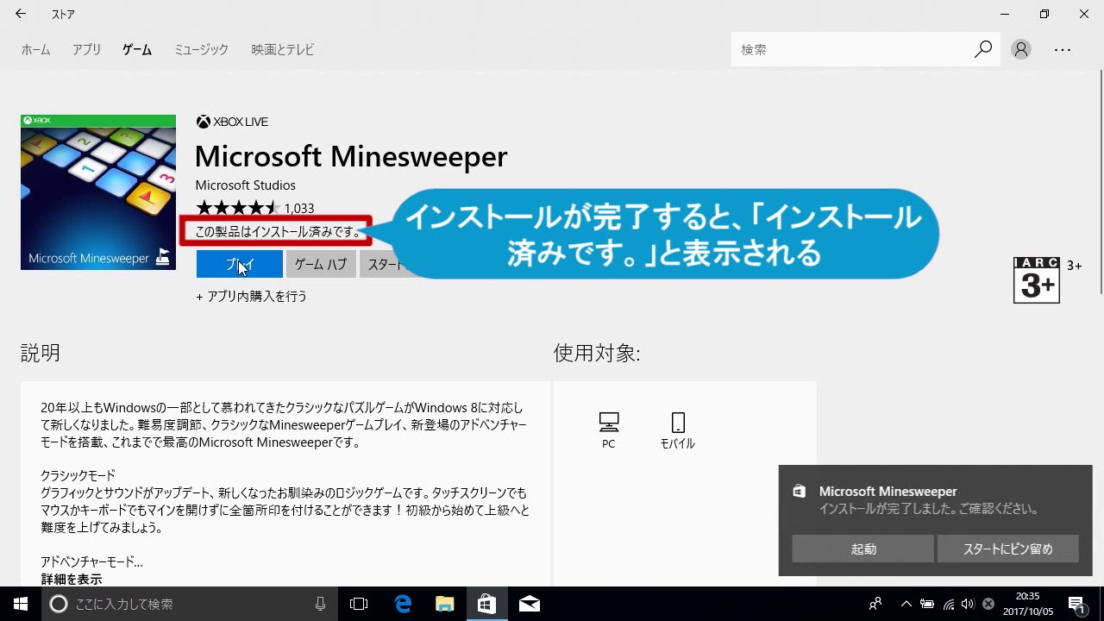Open the Wi-Fi network tray icon

tap(949, 604)
